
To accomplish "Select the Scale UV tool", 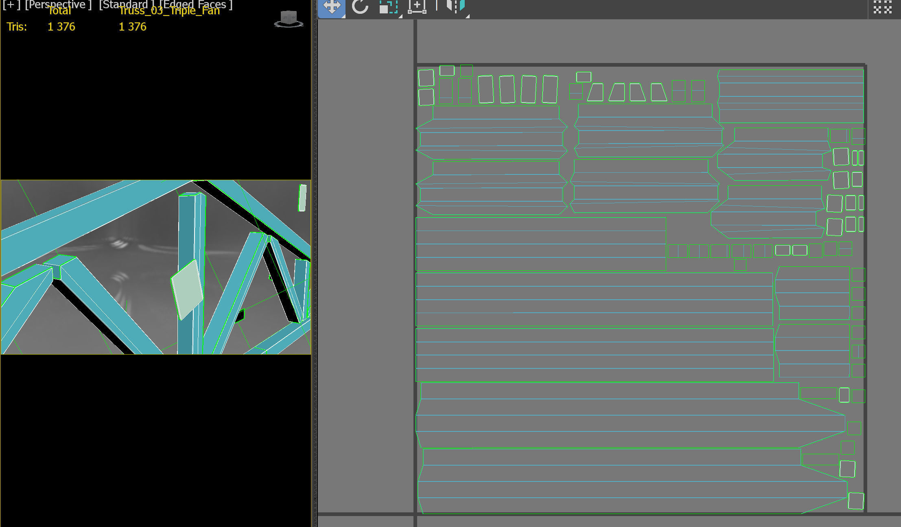I will 388,7.
